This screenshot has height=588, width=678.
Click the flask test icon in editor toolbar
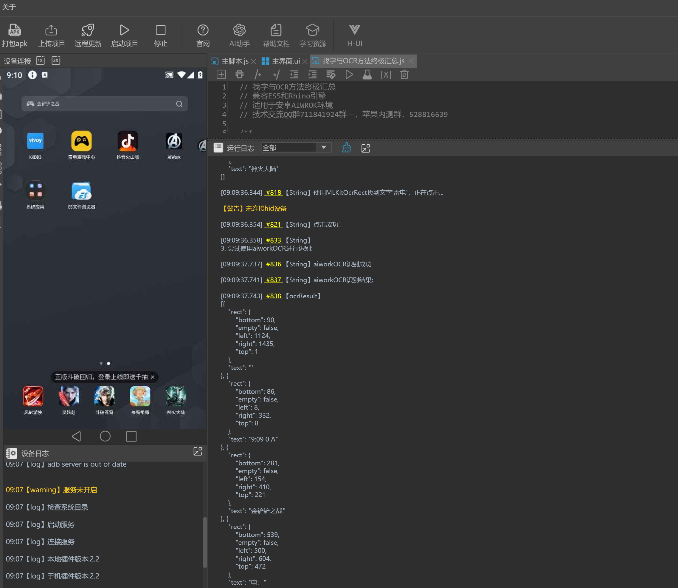(367, 75)
